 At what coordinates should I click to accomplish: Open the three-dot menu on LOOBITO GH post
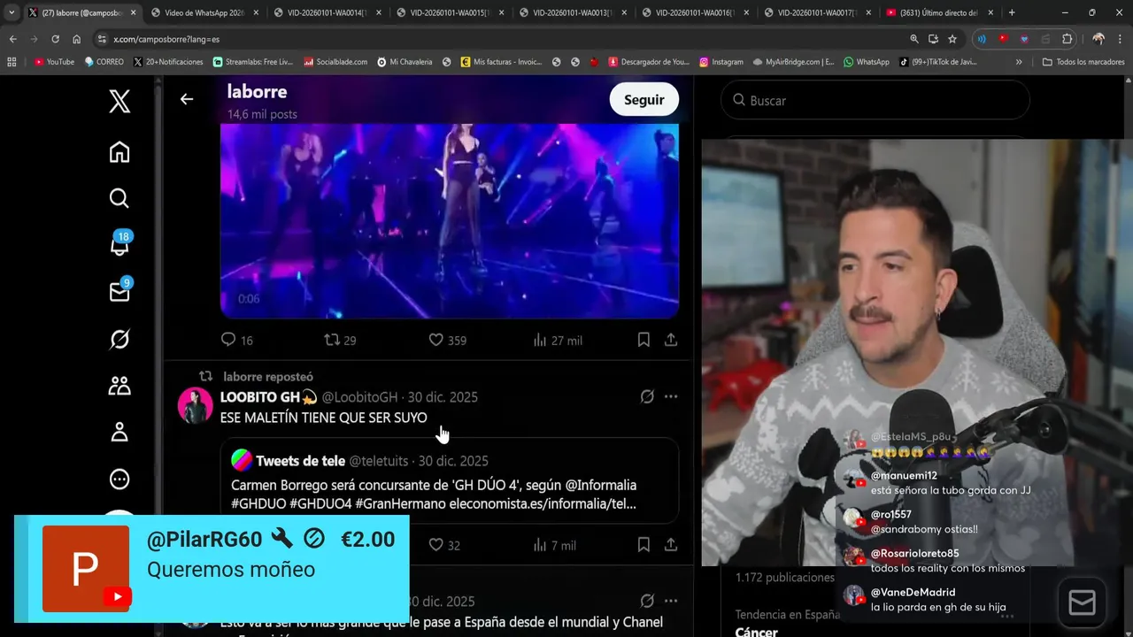tap(671, 396)
